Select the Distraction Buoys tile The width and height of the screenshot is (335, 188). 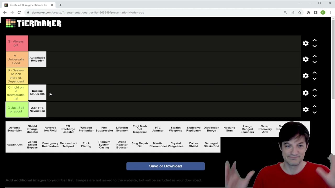coord(211,129)
